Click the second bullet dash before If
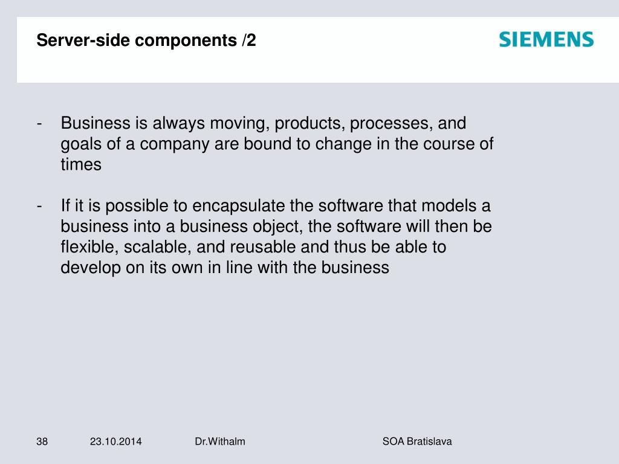Screen dimensions: 619x464 (x=39, y=206)
